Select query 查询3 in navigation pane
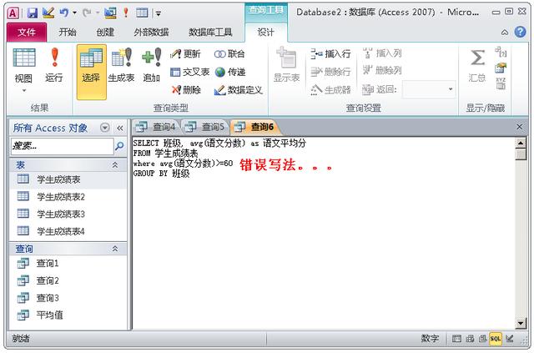Screen dimensions: 534x353 (x=68, y=298)
